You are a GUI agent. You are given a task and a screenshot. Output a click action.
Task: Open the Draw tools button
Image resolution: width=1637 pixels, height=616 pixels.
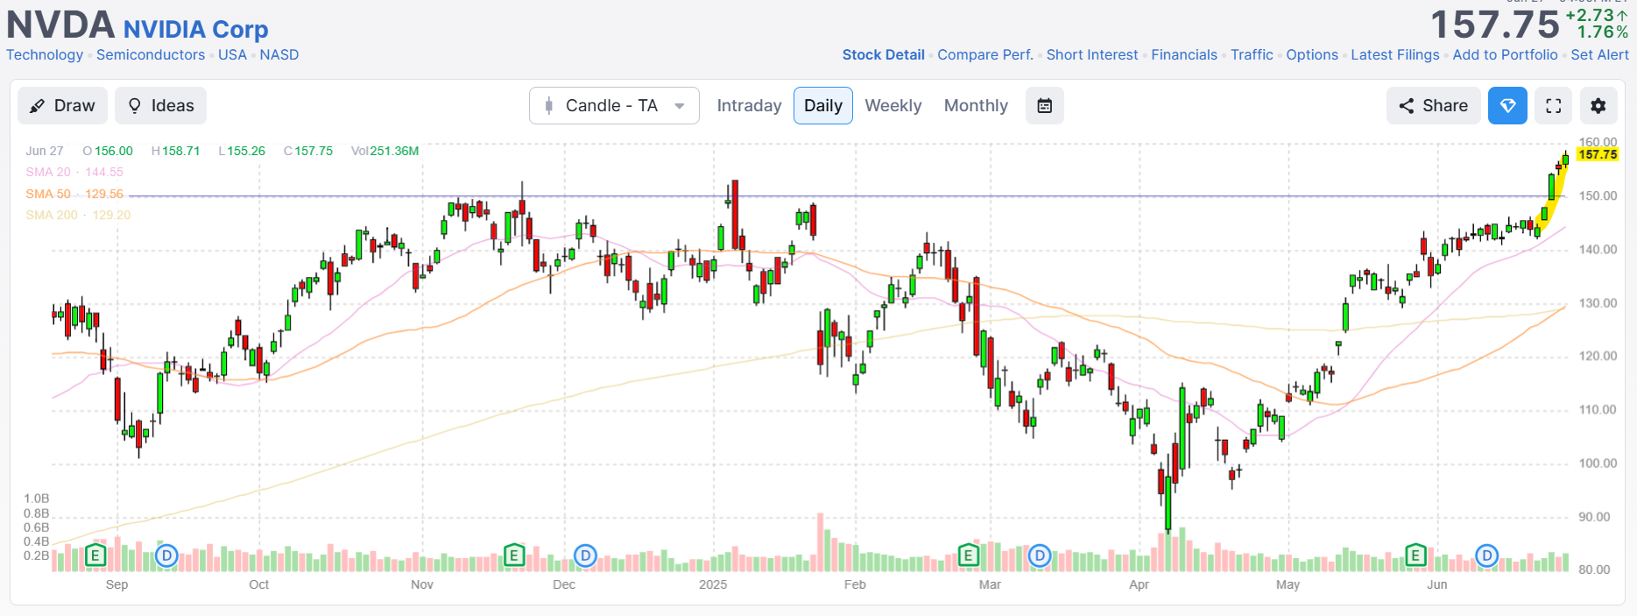[62, 106]
